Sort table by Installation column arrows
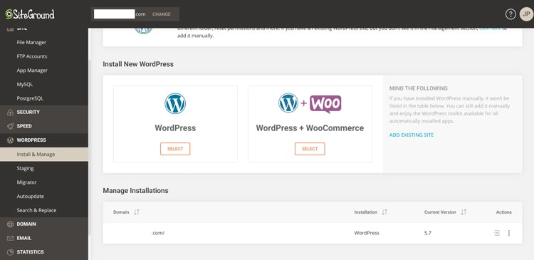Image resolution: width=534 pixels, height=260 pixels. pyautogui.click(x=384, y=212)
